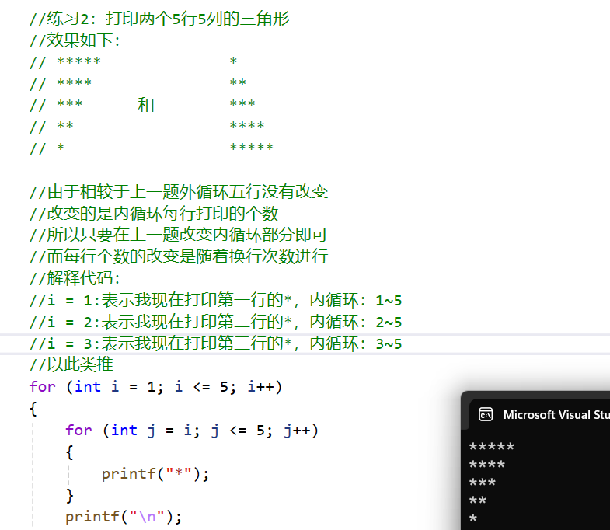Click the console window icon beside Microsoft Visual Studio
This screenshot has width=610, height=530.
(x=486, y=414)
